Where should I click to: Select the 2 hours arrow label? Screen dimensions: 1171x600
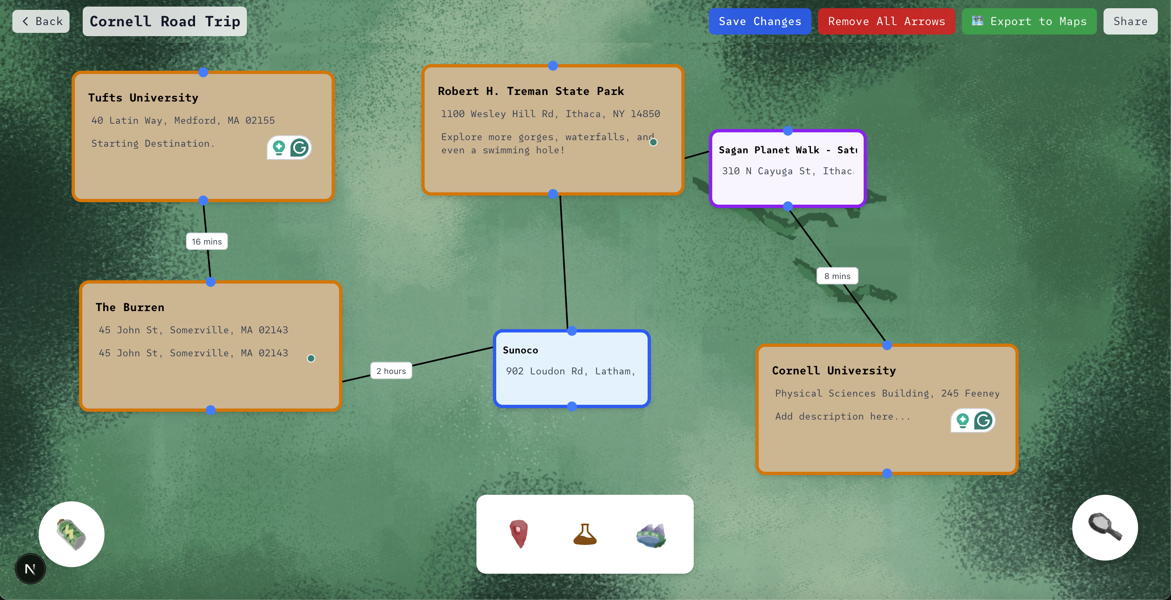tap(390, 371)
